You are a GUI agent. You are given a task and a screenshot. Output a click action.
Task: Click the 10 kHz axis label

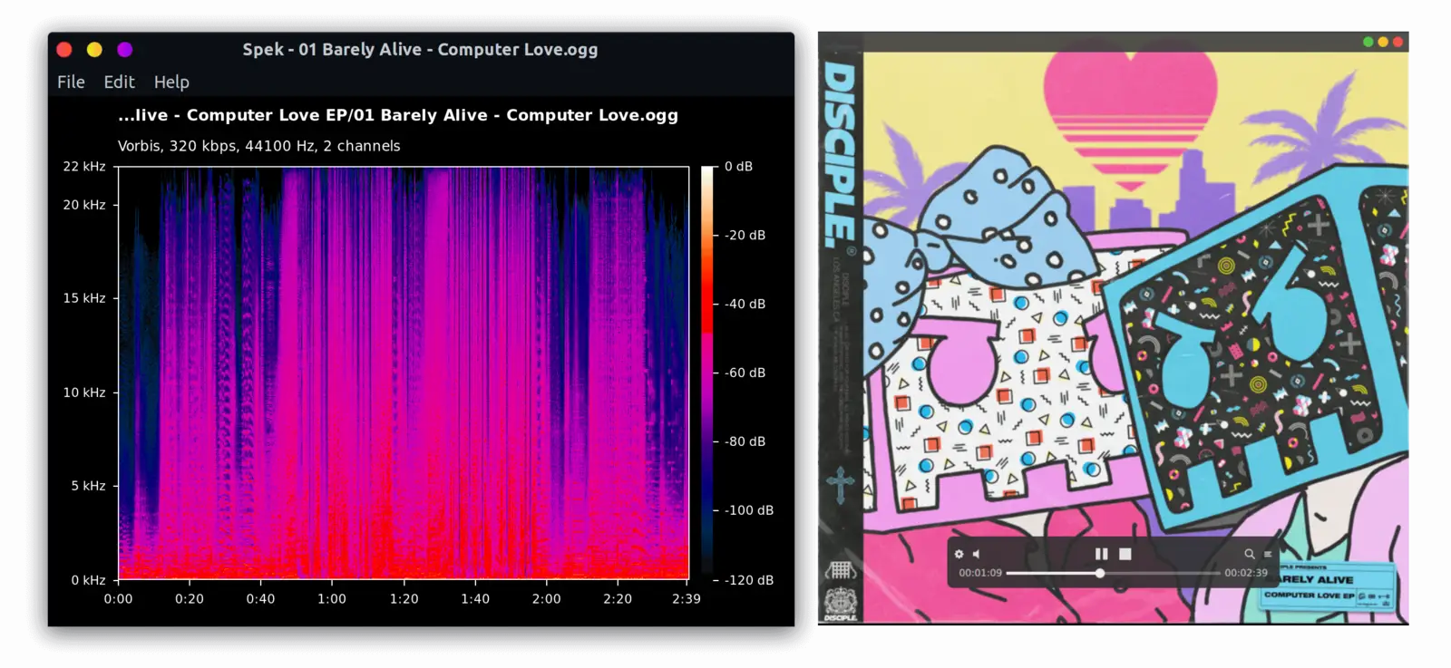point(83,392)
